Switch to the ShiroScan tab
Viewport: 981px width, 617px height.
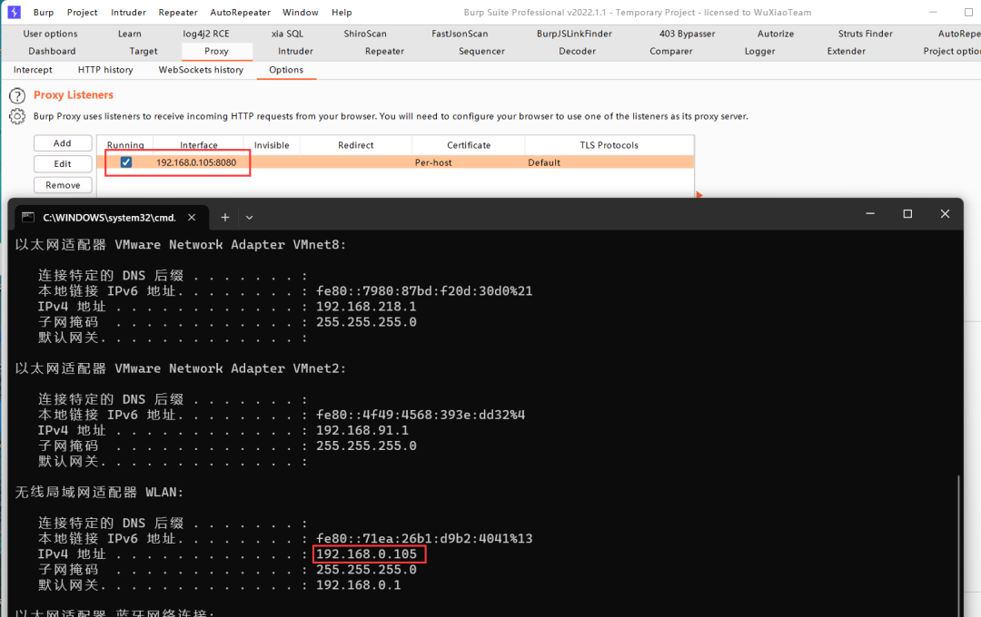(365, 34)
